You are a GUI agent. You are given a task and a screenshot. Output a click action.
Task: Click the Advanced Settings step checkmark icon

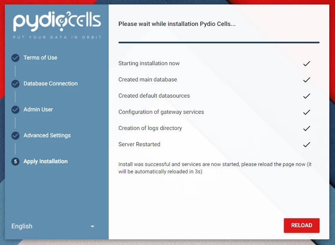tap(15, 136)
